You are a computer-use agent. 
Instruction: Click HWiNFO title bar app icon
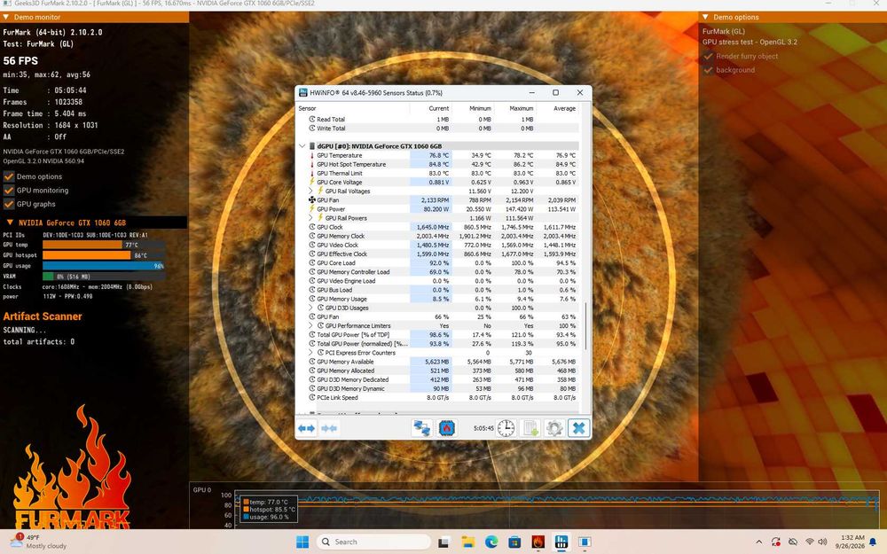303,93
